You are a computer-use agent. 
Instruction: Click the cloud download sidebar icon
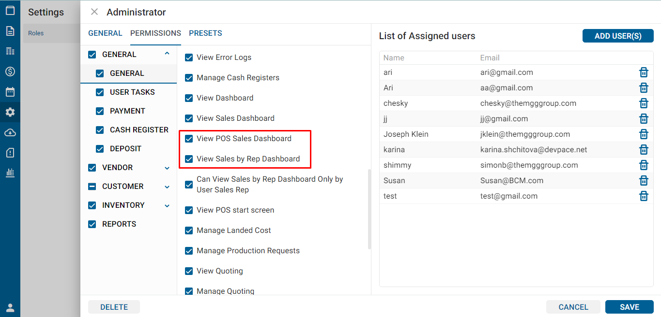pos(10,132)
